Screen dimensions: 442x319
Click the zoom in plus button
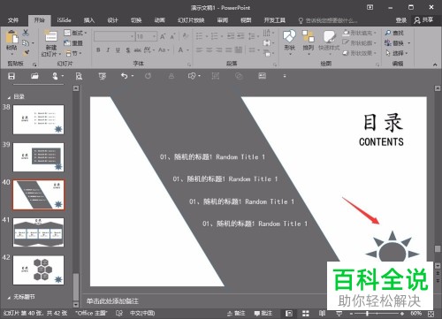pos(402,314)
